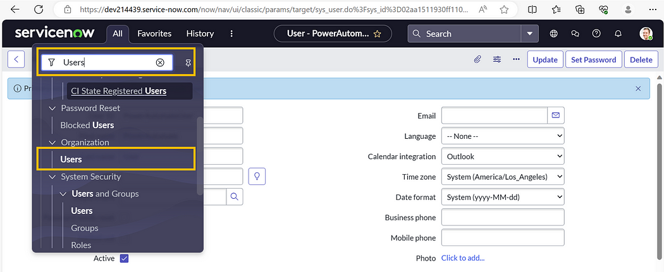The image size is (664, 272).
Task: Open the Read aloud icon in the address bar
Action: coord(483,9)
